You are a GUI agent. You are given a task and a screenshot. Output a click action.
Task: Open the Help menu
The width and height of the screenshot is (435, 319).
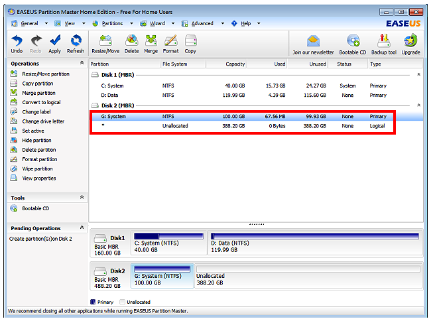point(246,24)
